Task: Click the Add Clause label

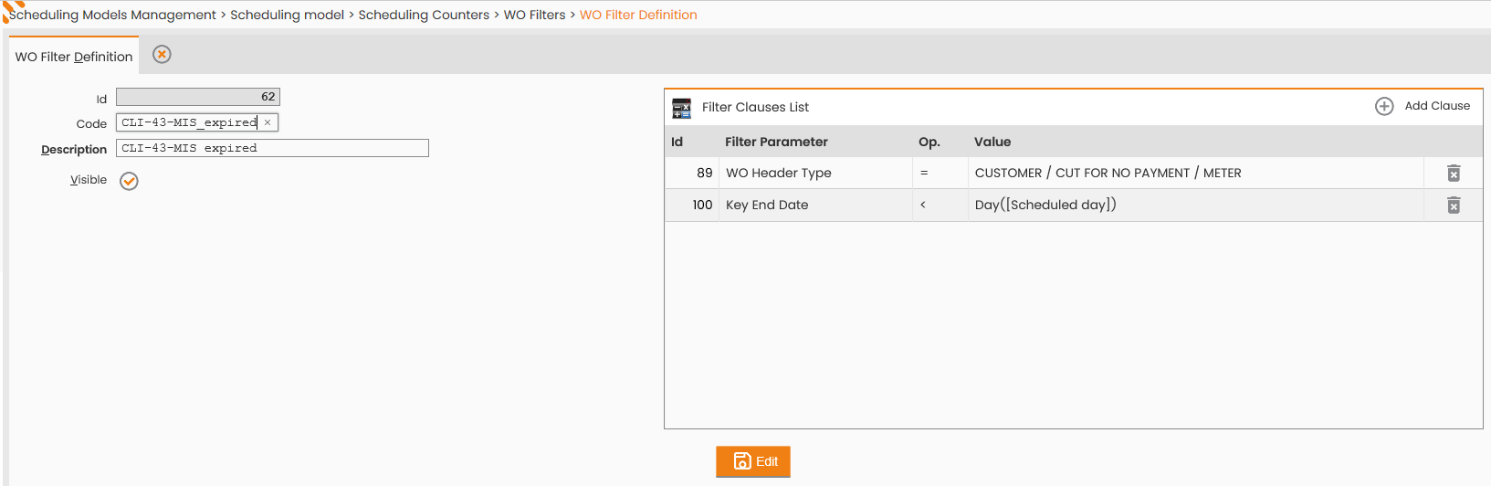Action: tap(1437, 106)
